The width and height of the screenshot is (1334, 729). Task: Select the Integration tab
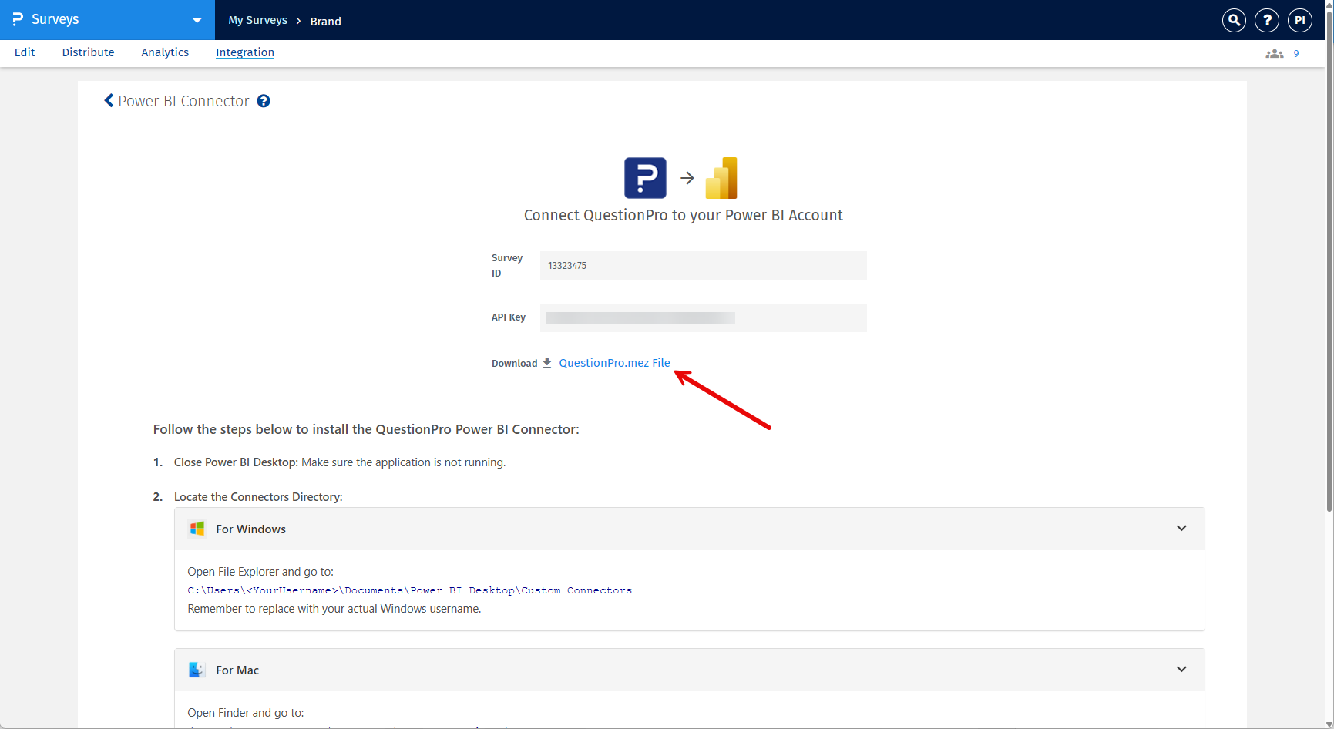pyautogui.click(x=245, y=52)
